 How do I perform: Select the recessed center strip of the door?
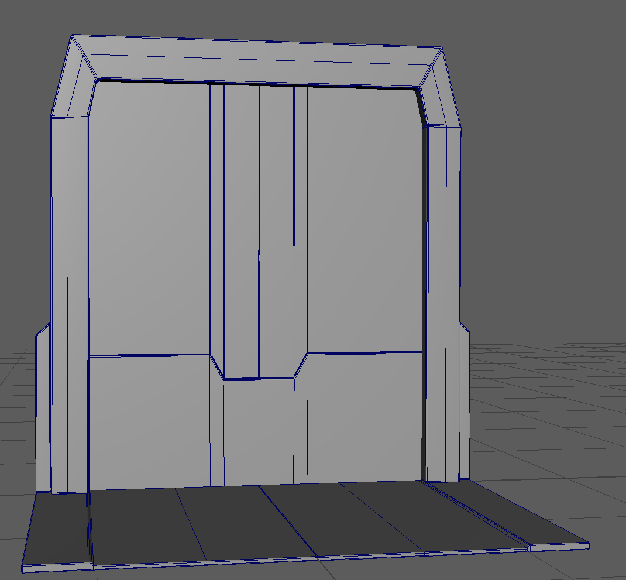259,234
